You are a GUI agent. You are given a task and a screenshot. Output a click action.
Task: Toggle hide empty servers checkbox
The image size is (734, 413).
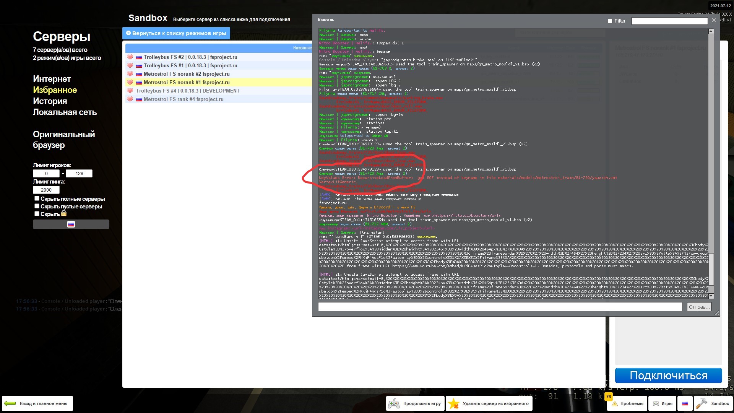tap(37, 206)
